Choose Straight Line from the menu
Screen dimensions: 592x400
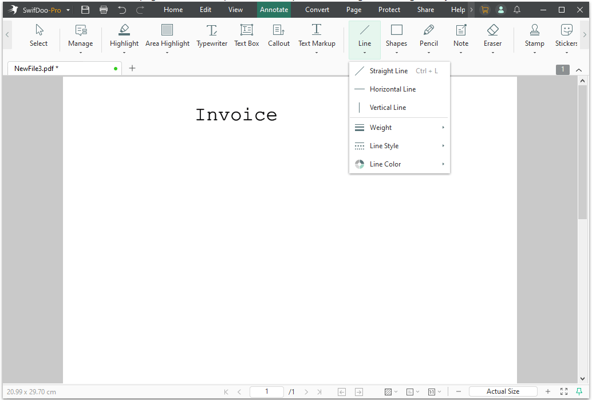click(x=389, y=70)
